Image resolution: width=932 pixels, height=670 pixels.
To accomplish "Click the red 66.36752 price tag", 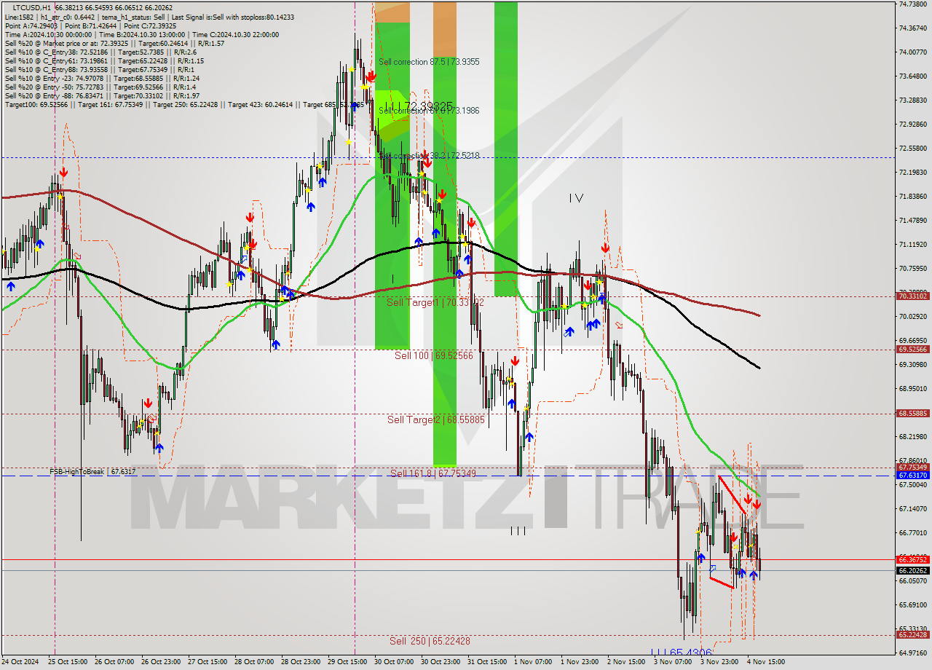I will point(913,559).
